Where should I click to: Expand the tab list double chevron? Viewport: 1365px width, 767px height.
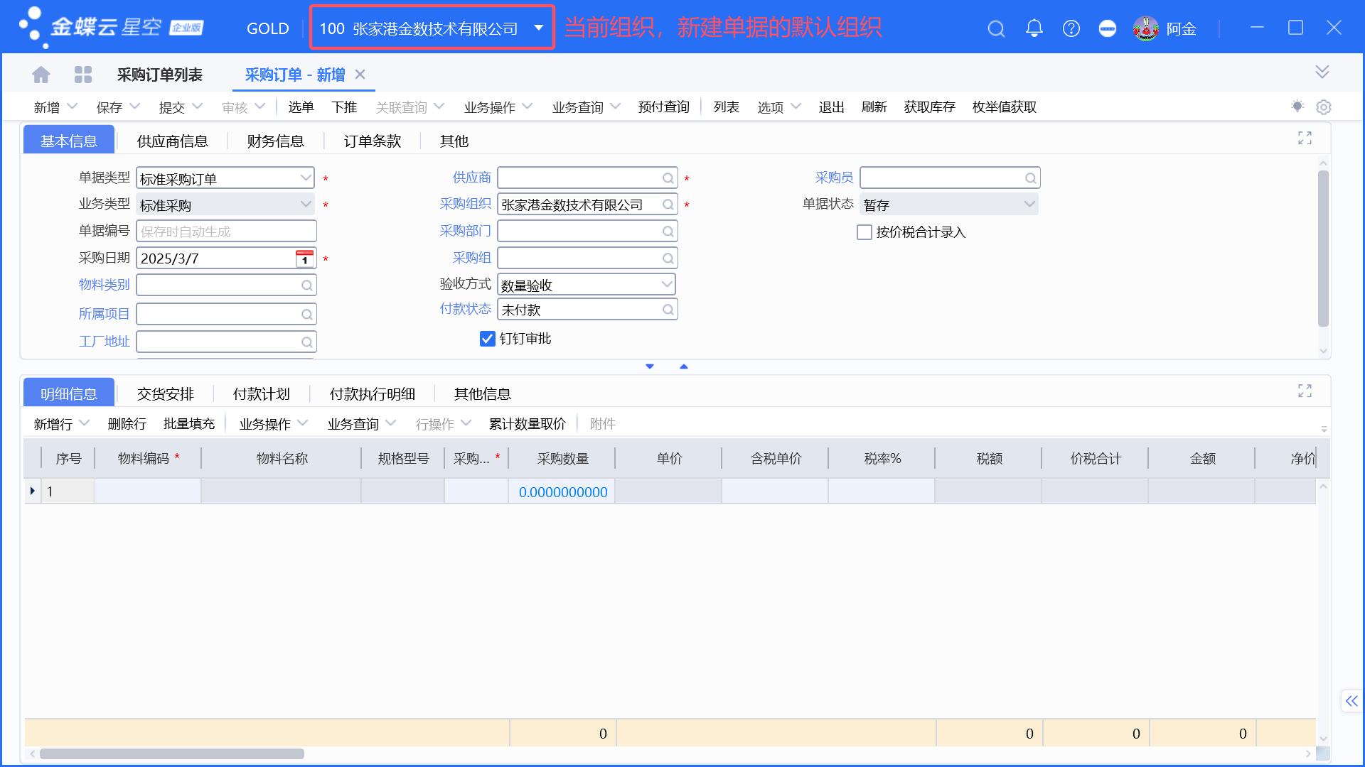pos(1322,72)
